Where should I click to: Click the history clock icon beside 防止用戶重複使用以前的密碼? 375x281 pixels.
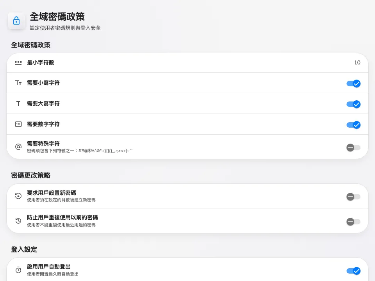click(18, 221)
